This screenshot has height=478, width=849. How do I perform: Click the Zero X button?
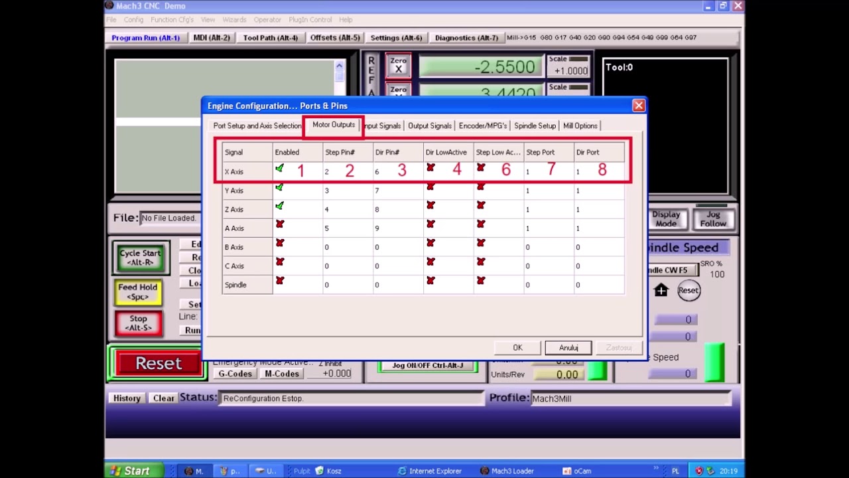398,66
